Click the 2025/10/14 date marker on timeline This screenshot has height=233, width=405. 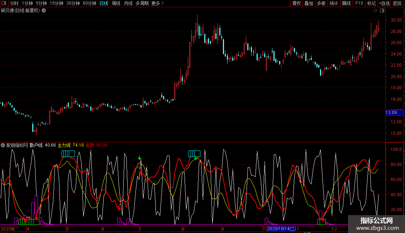tap(281, 229)
